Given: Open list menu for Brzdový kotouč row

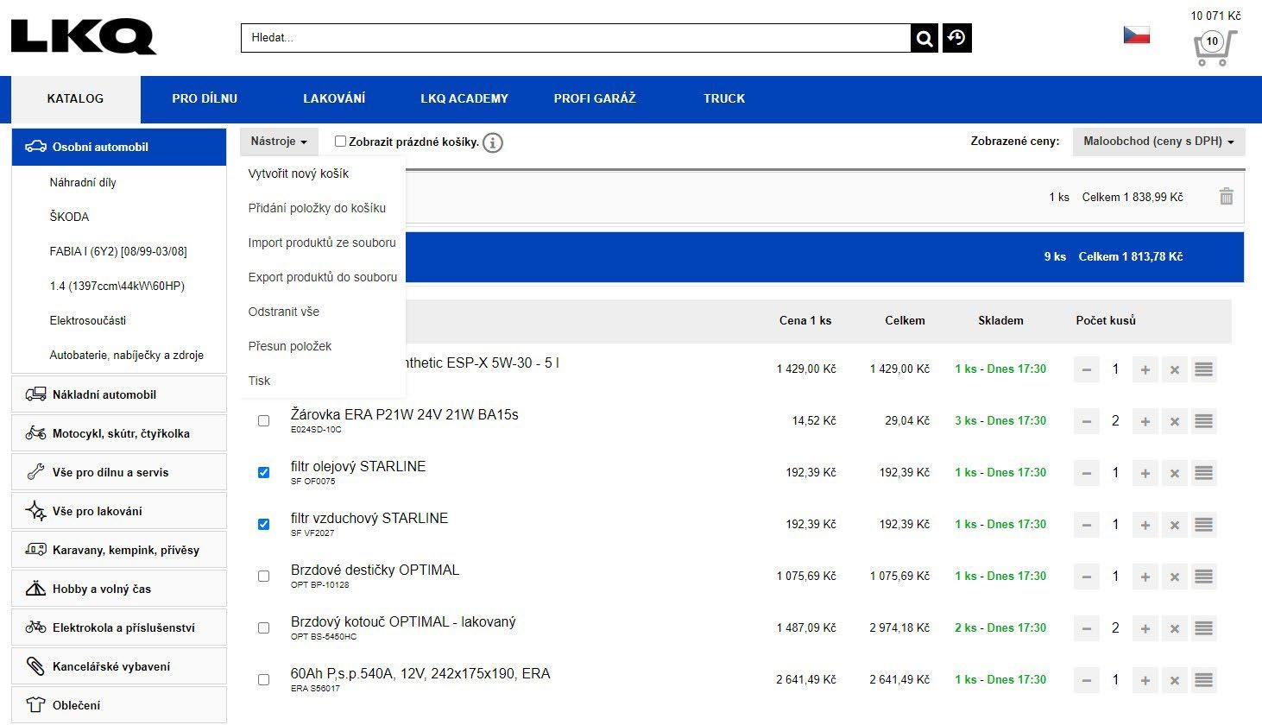Looking at the screenshot, I should (1203, 628).
